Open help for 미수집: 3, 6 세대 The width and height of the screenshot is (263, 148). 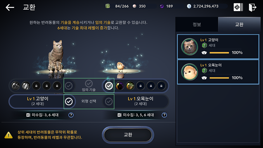(x=71, y=115)
